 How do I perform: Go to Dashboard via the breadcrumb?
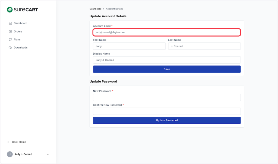point(95,9)
